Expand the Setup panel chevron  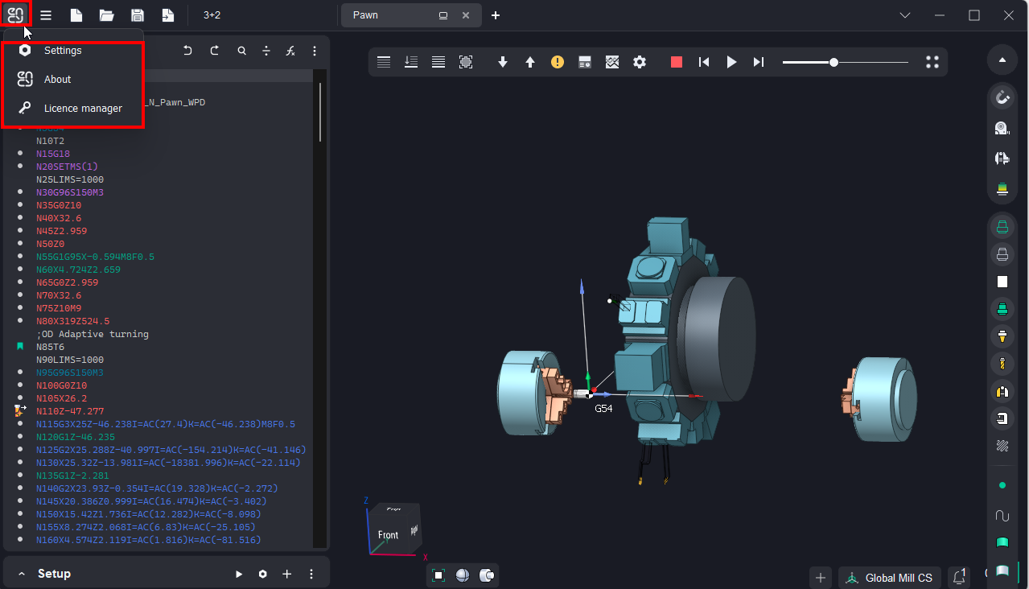[x=22, y=574]
